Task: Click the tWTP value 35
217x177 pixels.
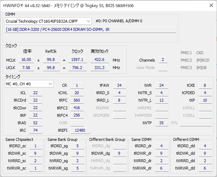Action: coord(161,123)
